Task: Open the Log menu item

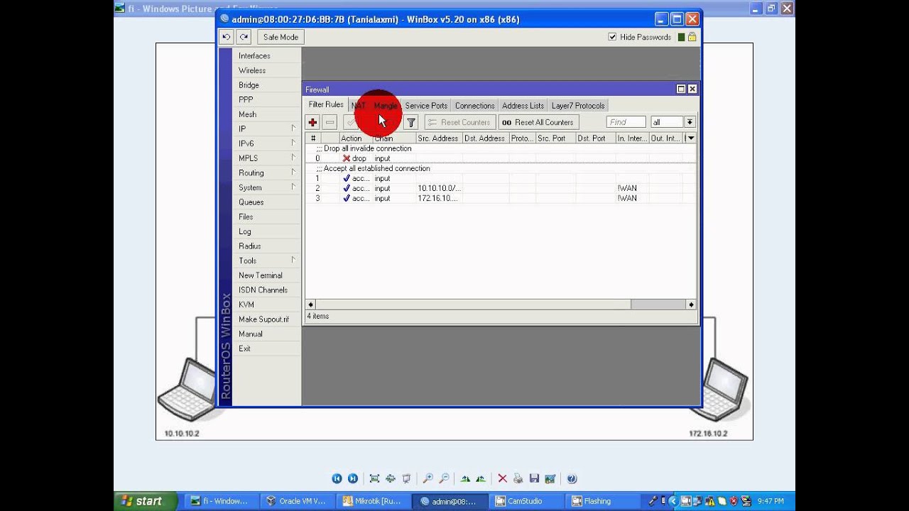Action: [266, 231]
